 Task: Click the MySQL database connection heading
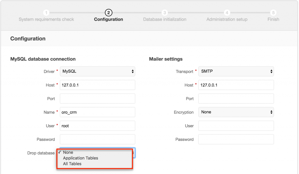pyautogui.click(x=43, y=59)
